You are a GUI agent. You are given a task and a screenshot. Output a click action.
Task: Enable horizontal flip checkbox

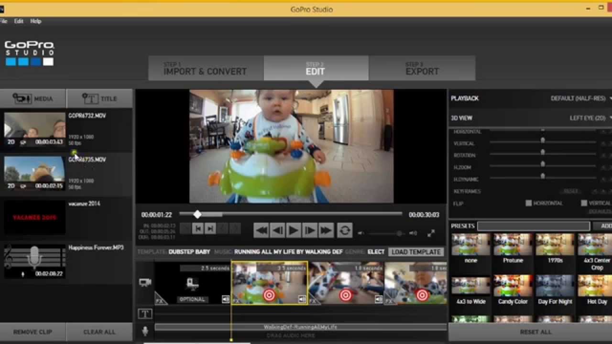[x=528, y=203]
